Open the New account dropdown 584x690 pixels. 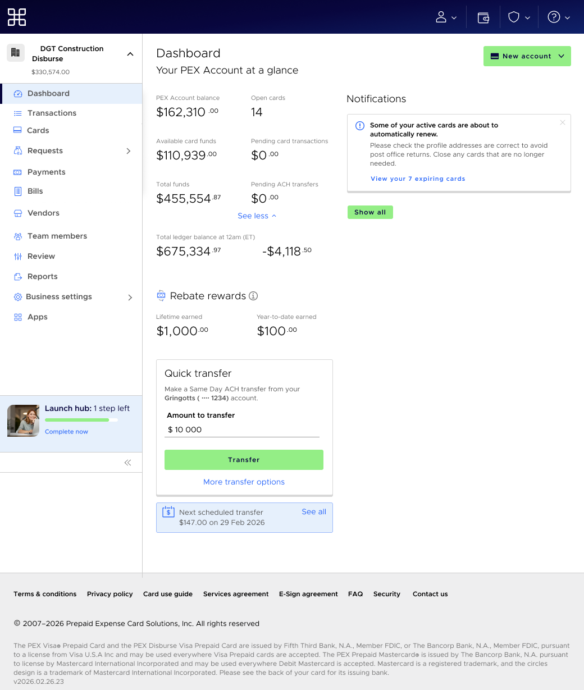point(527,56)
